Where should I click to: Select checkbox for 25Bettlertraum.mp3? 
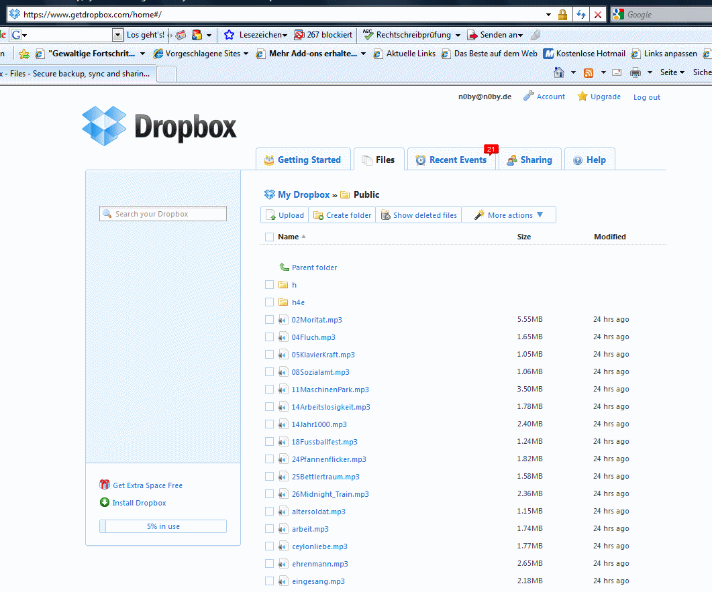point(269,476)
